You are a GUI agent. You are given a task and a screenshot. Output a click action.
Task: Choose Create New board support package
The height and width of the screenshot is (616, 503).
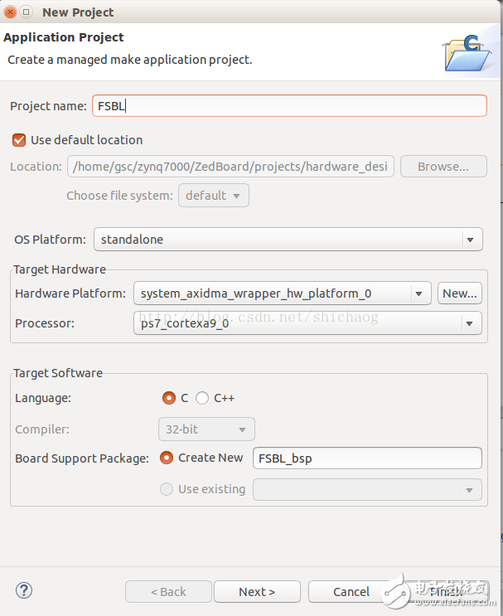(167, 458)
